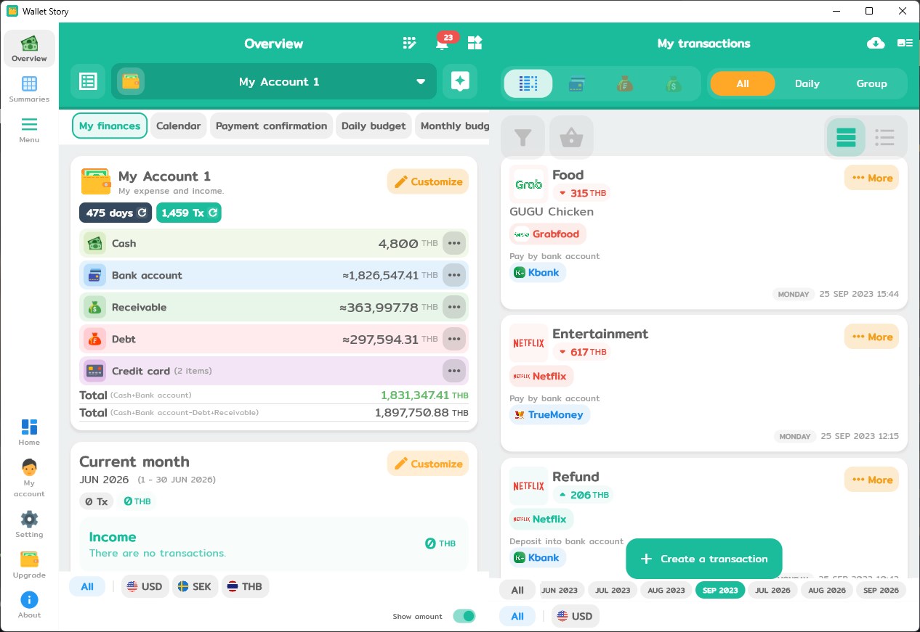
Task: Click the calendar edit icon in Overview header
Action: click(x=409, y=43)
